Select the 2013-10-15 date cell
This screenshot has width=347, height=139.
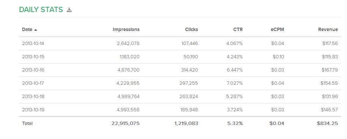(x=33, y=57)
